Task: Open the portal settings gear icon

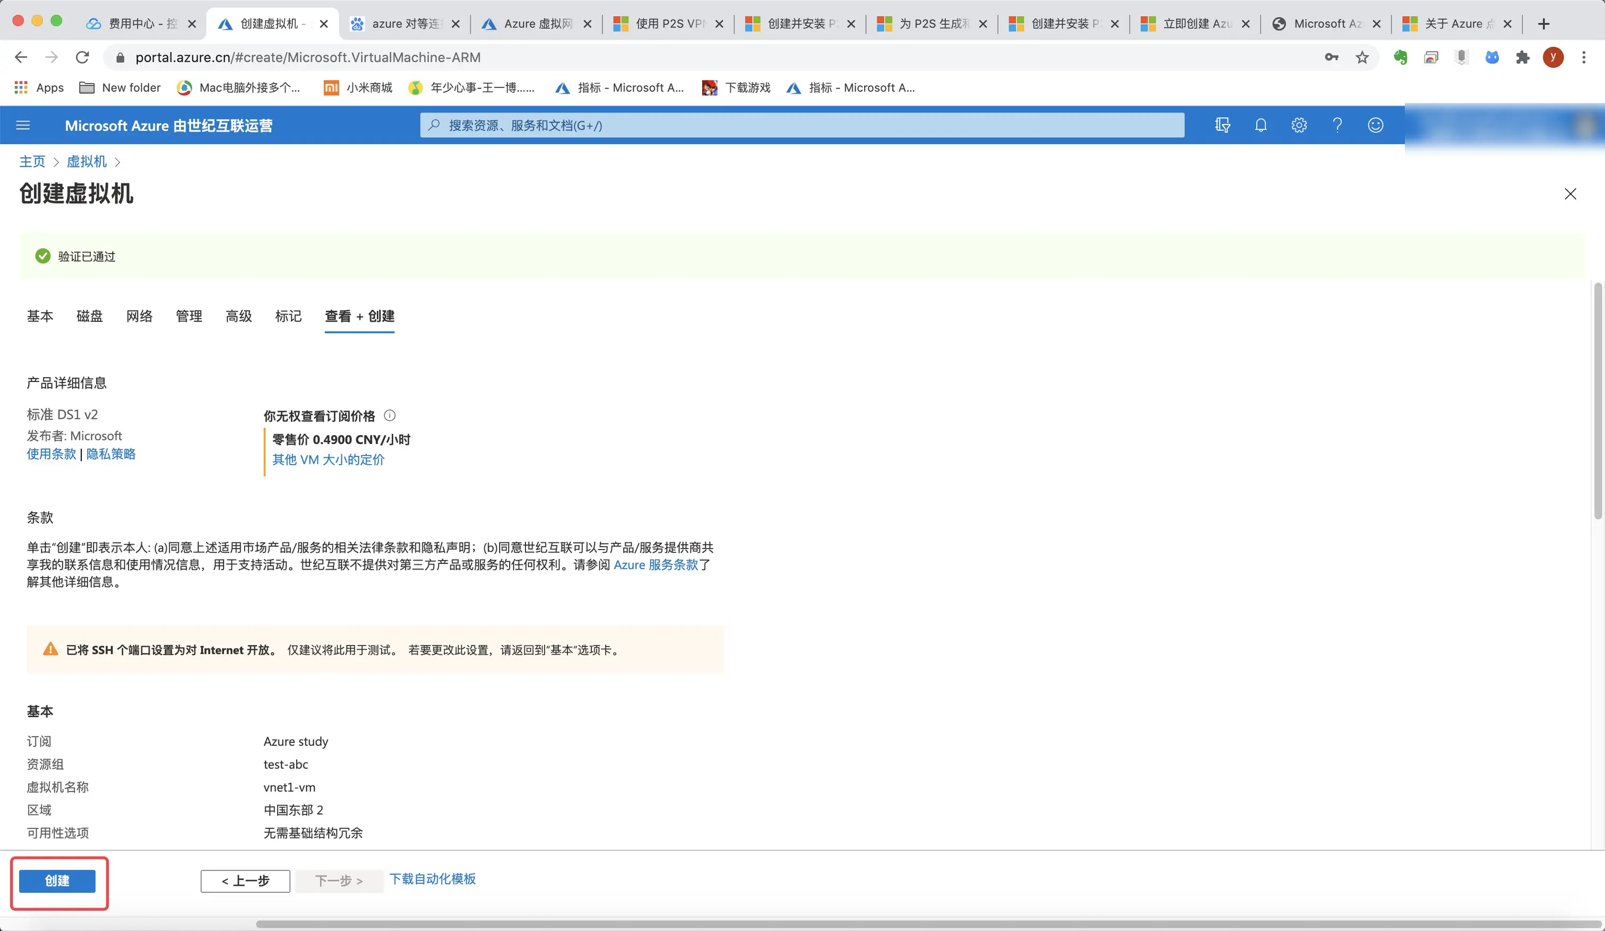Action: (x=1299, y=125)
